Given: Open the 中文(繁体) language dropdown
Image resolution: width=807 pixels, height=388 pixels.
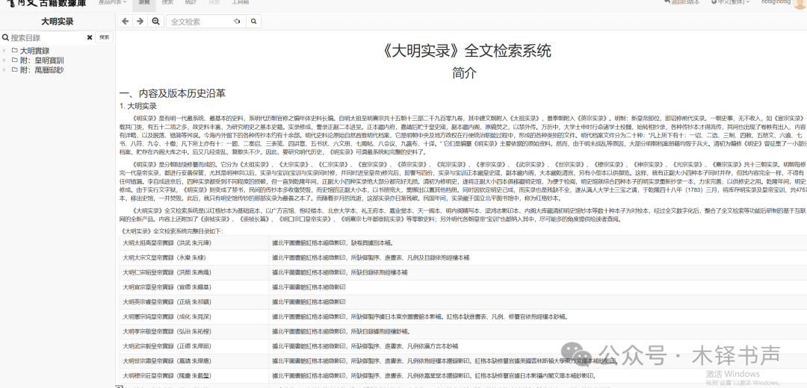Looking at the screenshot, I should (730, 2).
